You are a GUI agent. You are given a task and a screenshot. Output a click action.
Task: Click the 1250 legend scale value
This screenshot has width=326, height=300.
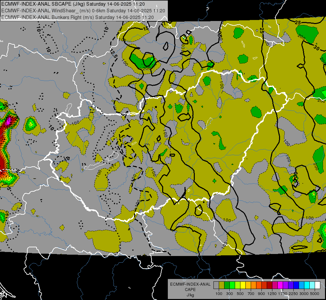pos(272,294)
